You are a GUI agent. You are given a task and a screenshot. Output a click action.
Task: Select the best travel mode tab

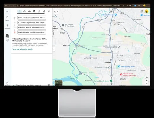coord(20,11)
